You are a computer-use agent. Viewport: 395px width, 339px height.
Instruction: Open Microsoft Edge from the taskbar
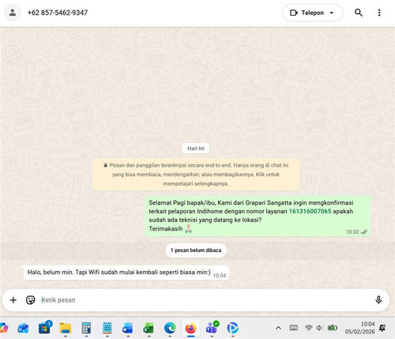pyautogui.click(x=170, y=328)
